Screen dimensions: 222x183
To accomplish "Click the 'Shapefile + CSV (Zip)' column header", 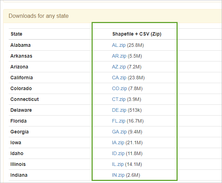I will click(137, 34).
